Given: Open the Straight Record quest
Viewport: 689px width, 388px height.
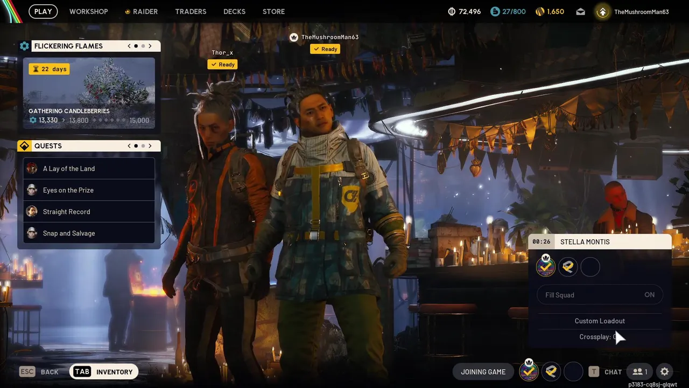Looking at the screenshot, I should [x=89, y=212].
